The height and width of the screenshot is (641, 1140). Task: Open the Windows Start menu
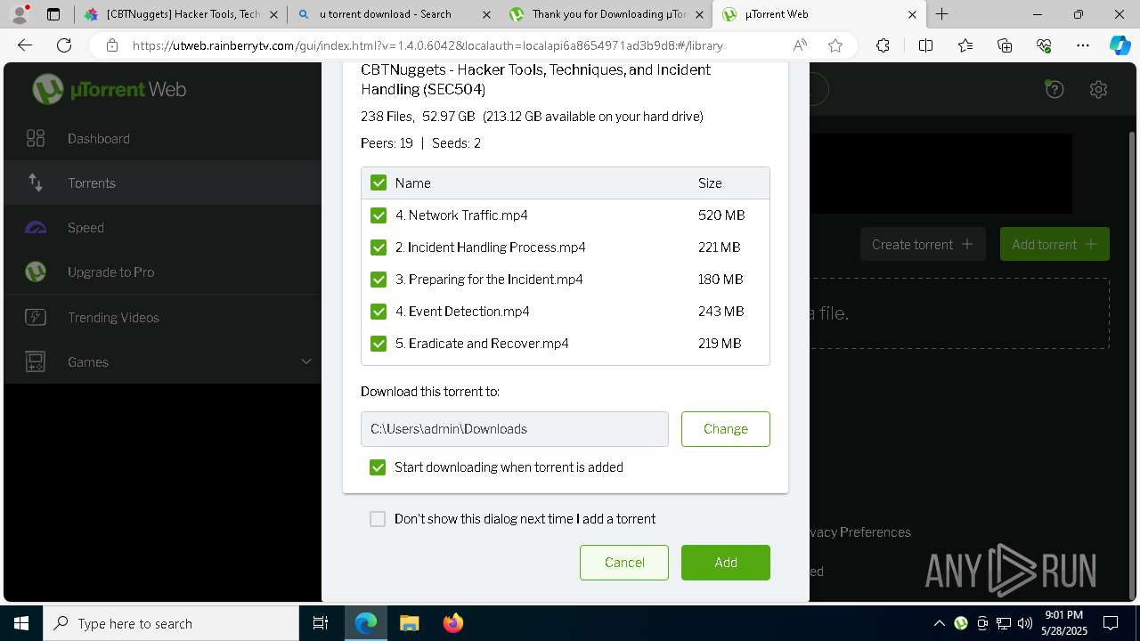click(21, 623)
